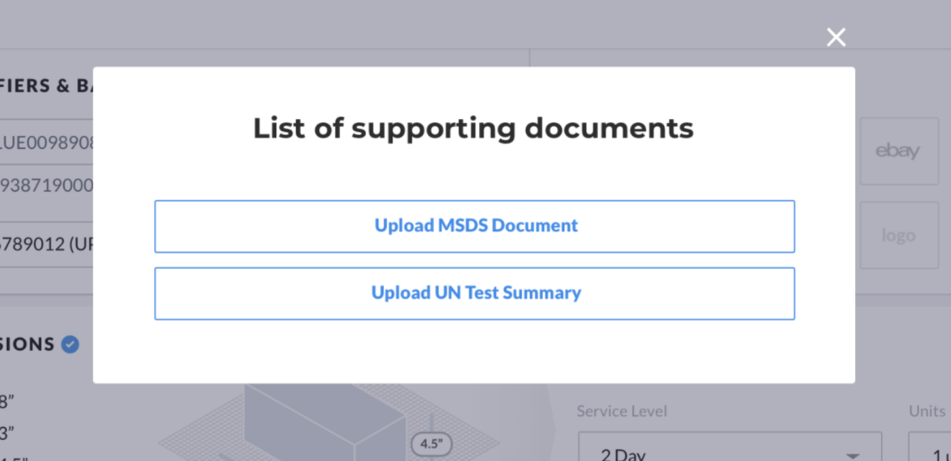951x461 pixels.
Task: Select the field containing 938719000
Action: click(x=46, y=186)
